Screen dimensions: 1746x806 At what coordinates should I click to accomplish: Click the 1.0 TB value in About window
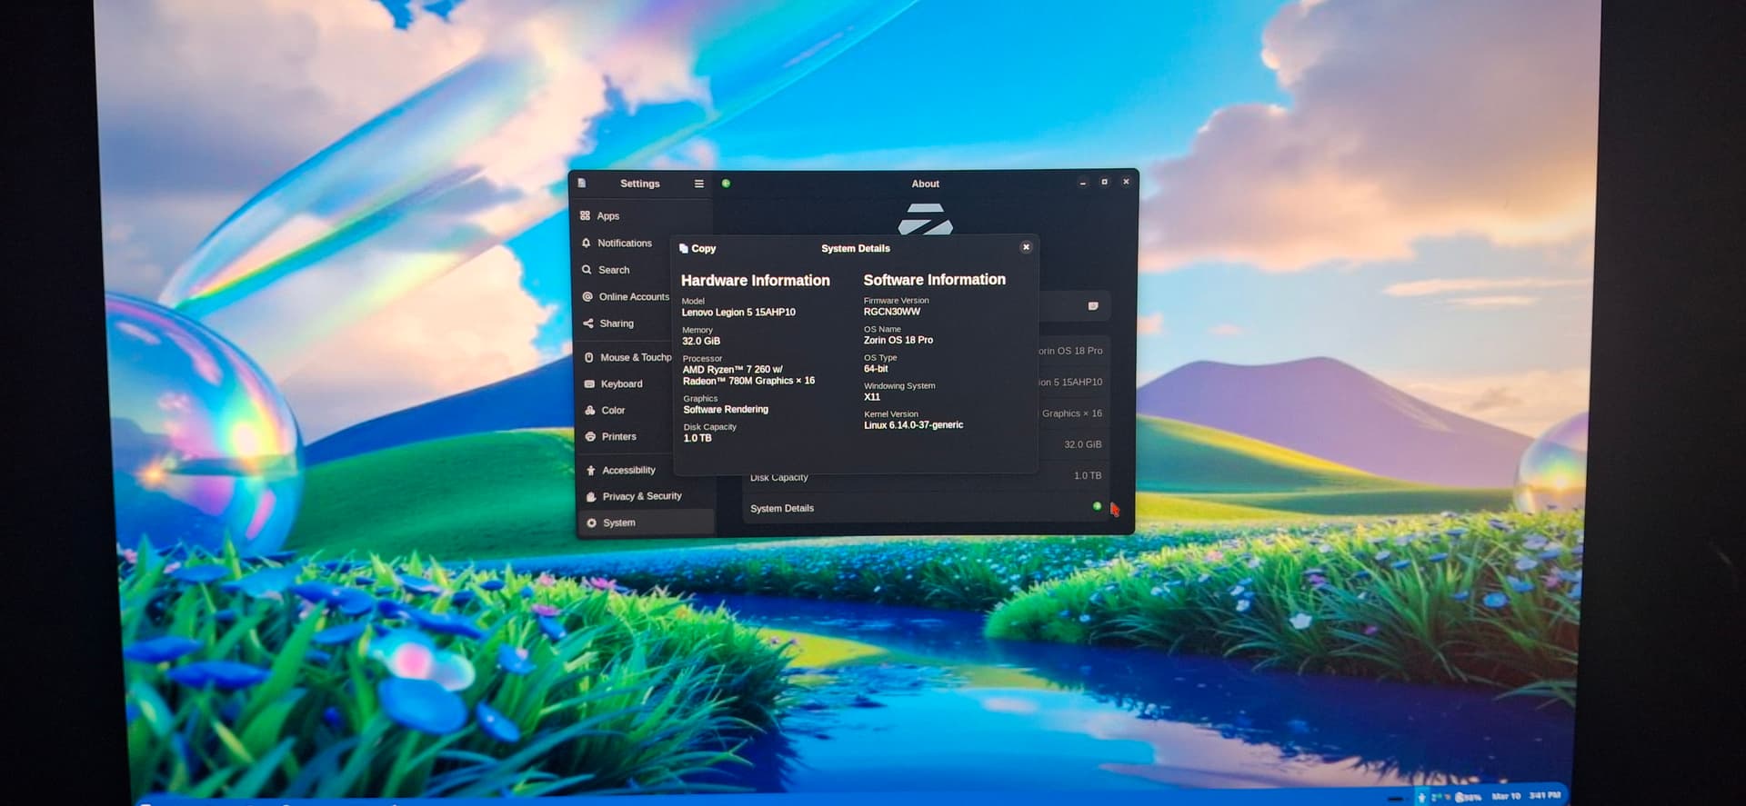click(1088, 475)
